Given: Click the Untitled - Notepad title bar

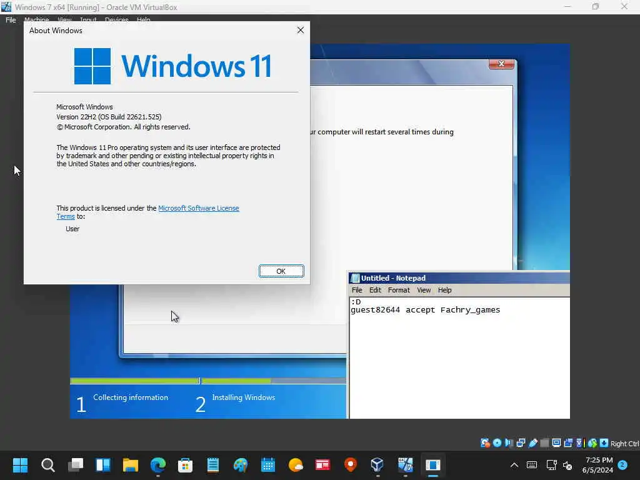Looking at the screenshot, I should coord(459,278).
